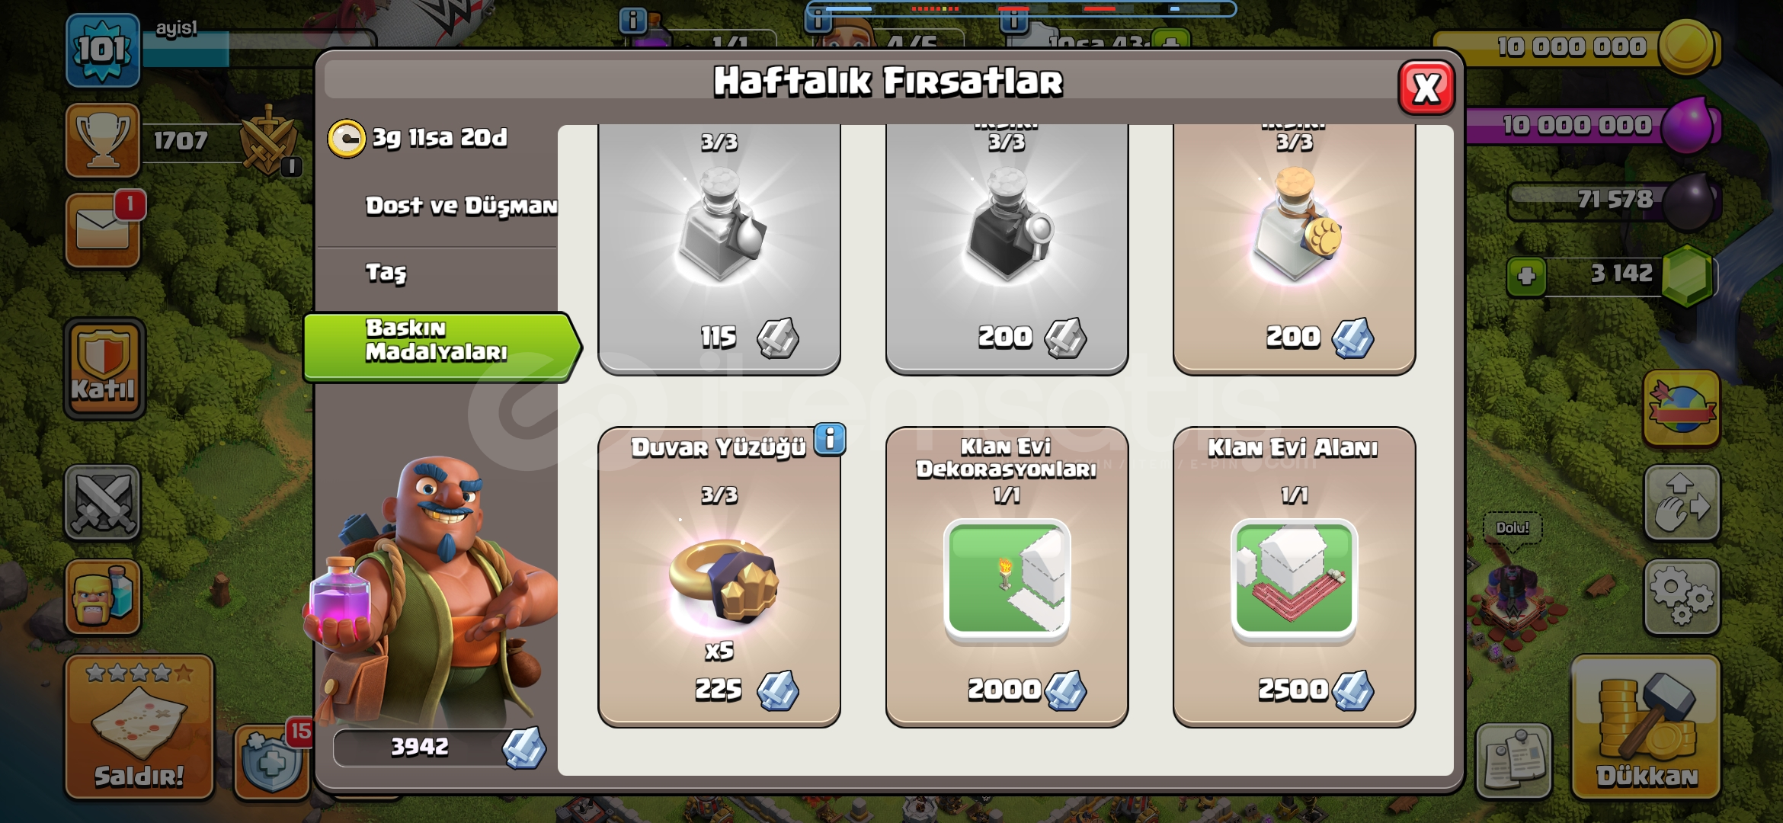Click the Katıl clan shield button
Viewport: 1783px width, 823px height.
(104, 369)
